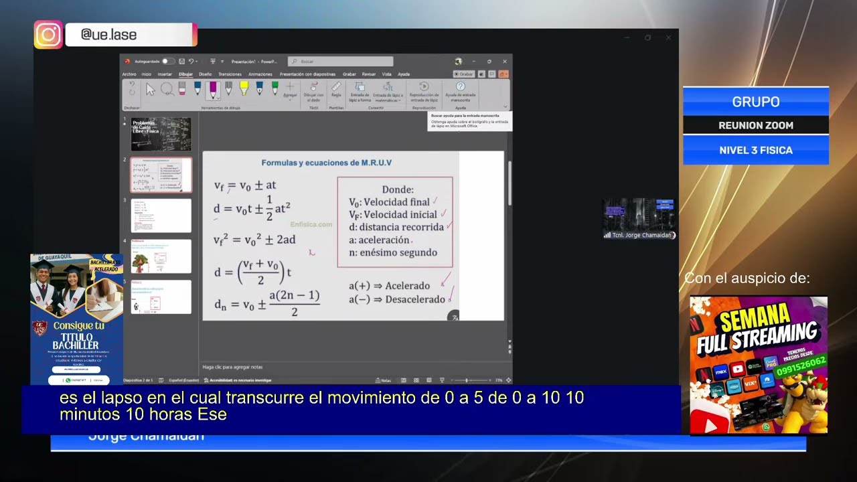Viewport: 857px width, 482px height.
Task: Open the comments icon near Grabar
Action: pos(492,74)
